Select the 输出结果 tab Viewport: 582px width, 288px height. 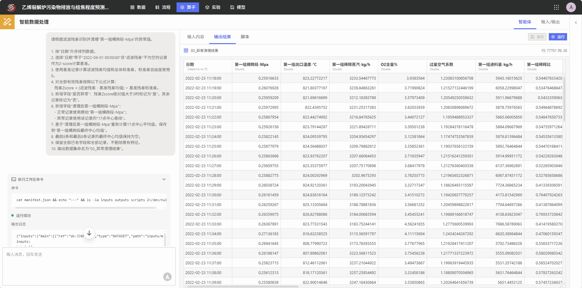[223, 37]
